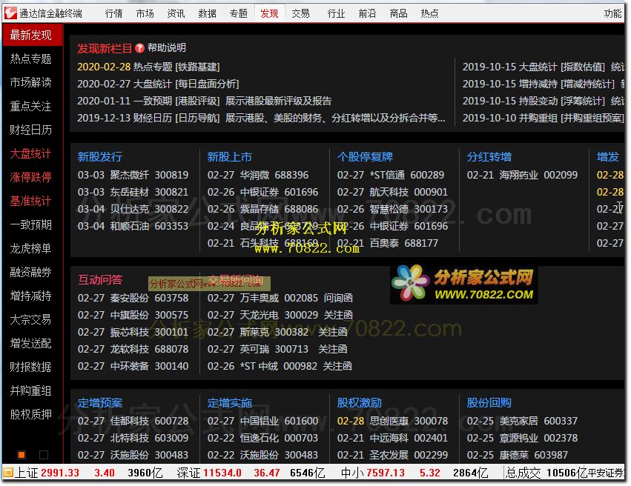Click the status bar icon beside 上证
The height and width of the screenshot is (486, 631).
(7, 473)
